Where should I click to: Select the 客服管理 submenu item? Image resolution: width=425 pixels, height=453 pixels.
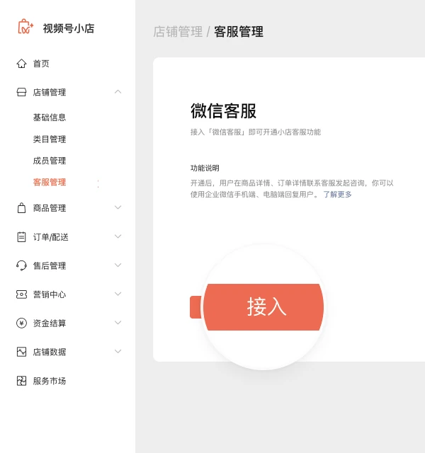50,182
